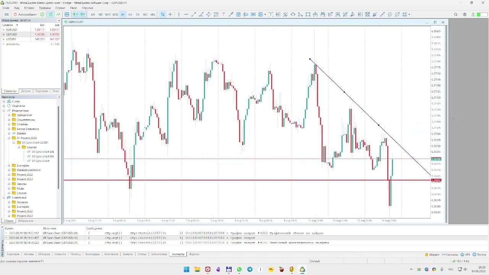The width and height of the screenshot is (489, 275).
Task: Switch chart to candlestick view
Action: point(50,15)
